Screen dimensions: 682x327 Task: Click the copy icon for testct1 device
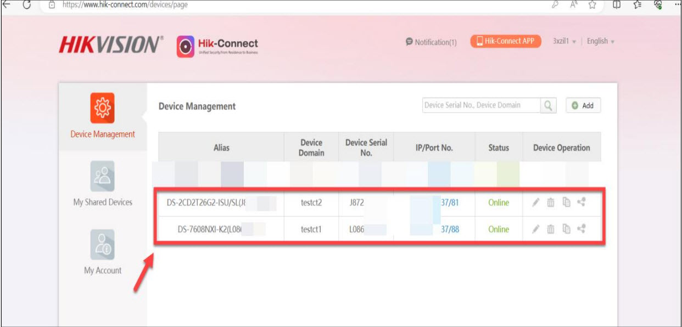(x=566, y=229)
